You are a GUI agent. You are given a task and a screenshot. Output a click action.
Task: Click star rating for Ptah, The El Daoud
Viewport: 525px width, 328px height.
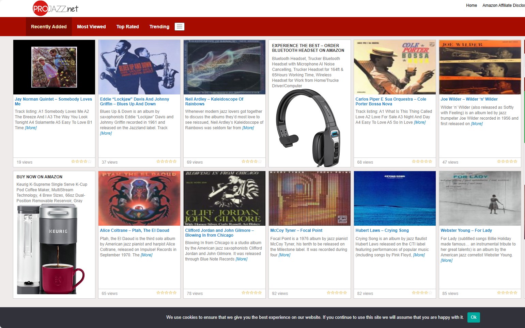point(167,293)
